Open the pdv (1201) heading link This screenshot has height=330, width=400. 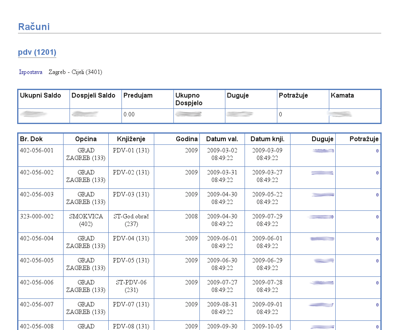pyautogui.click(x=37, y=52)
